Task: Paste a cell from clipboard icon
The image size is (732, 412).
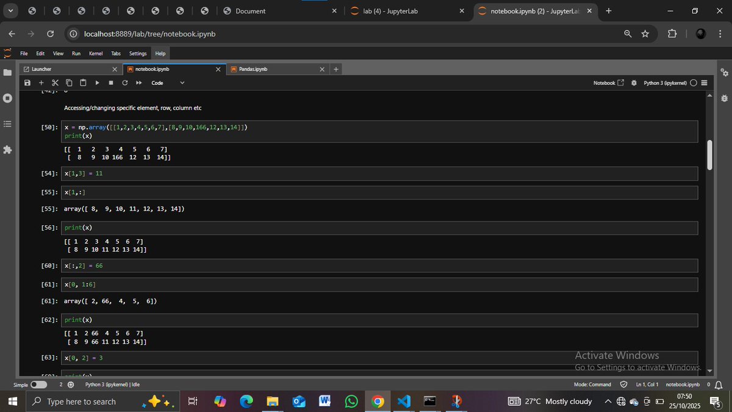Action: pos(82,82)
